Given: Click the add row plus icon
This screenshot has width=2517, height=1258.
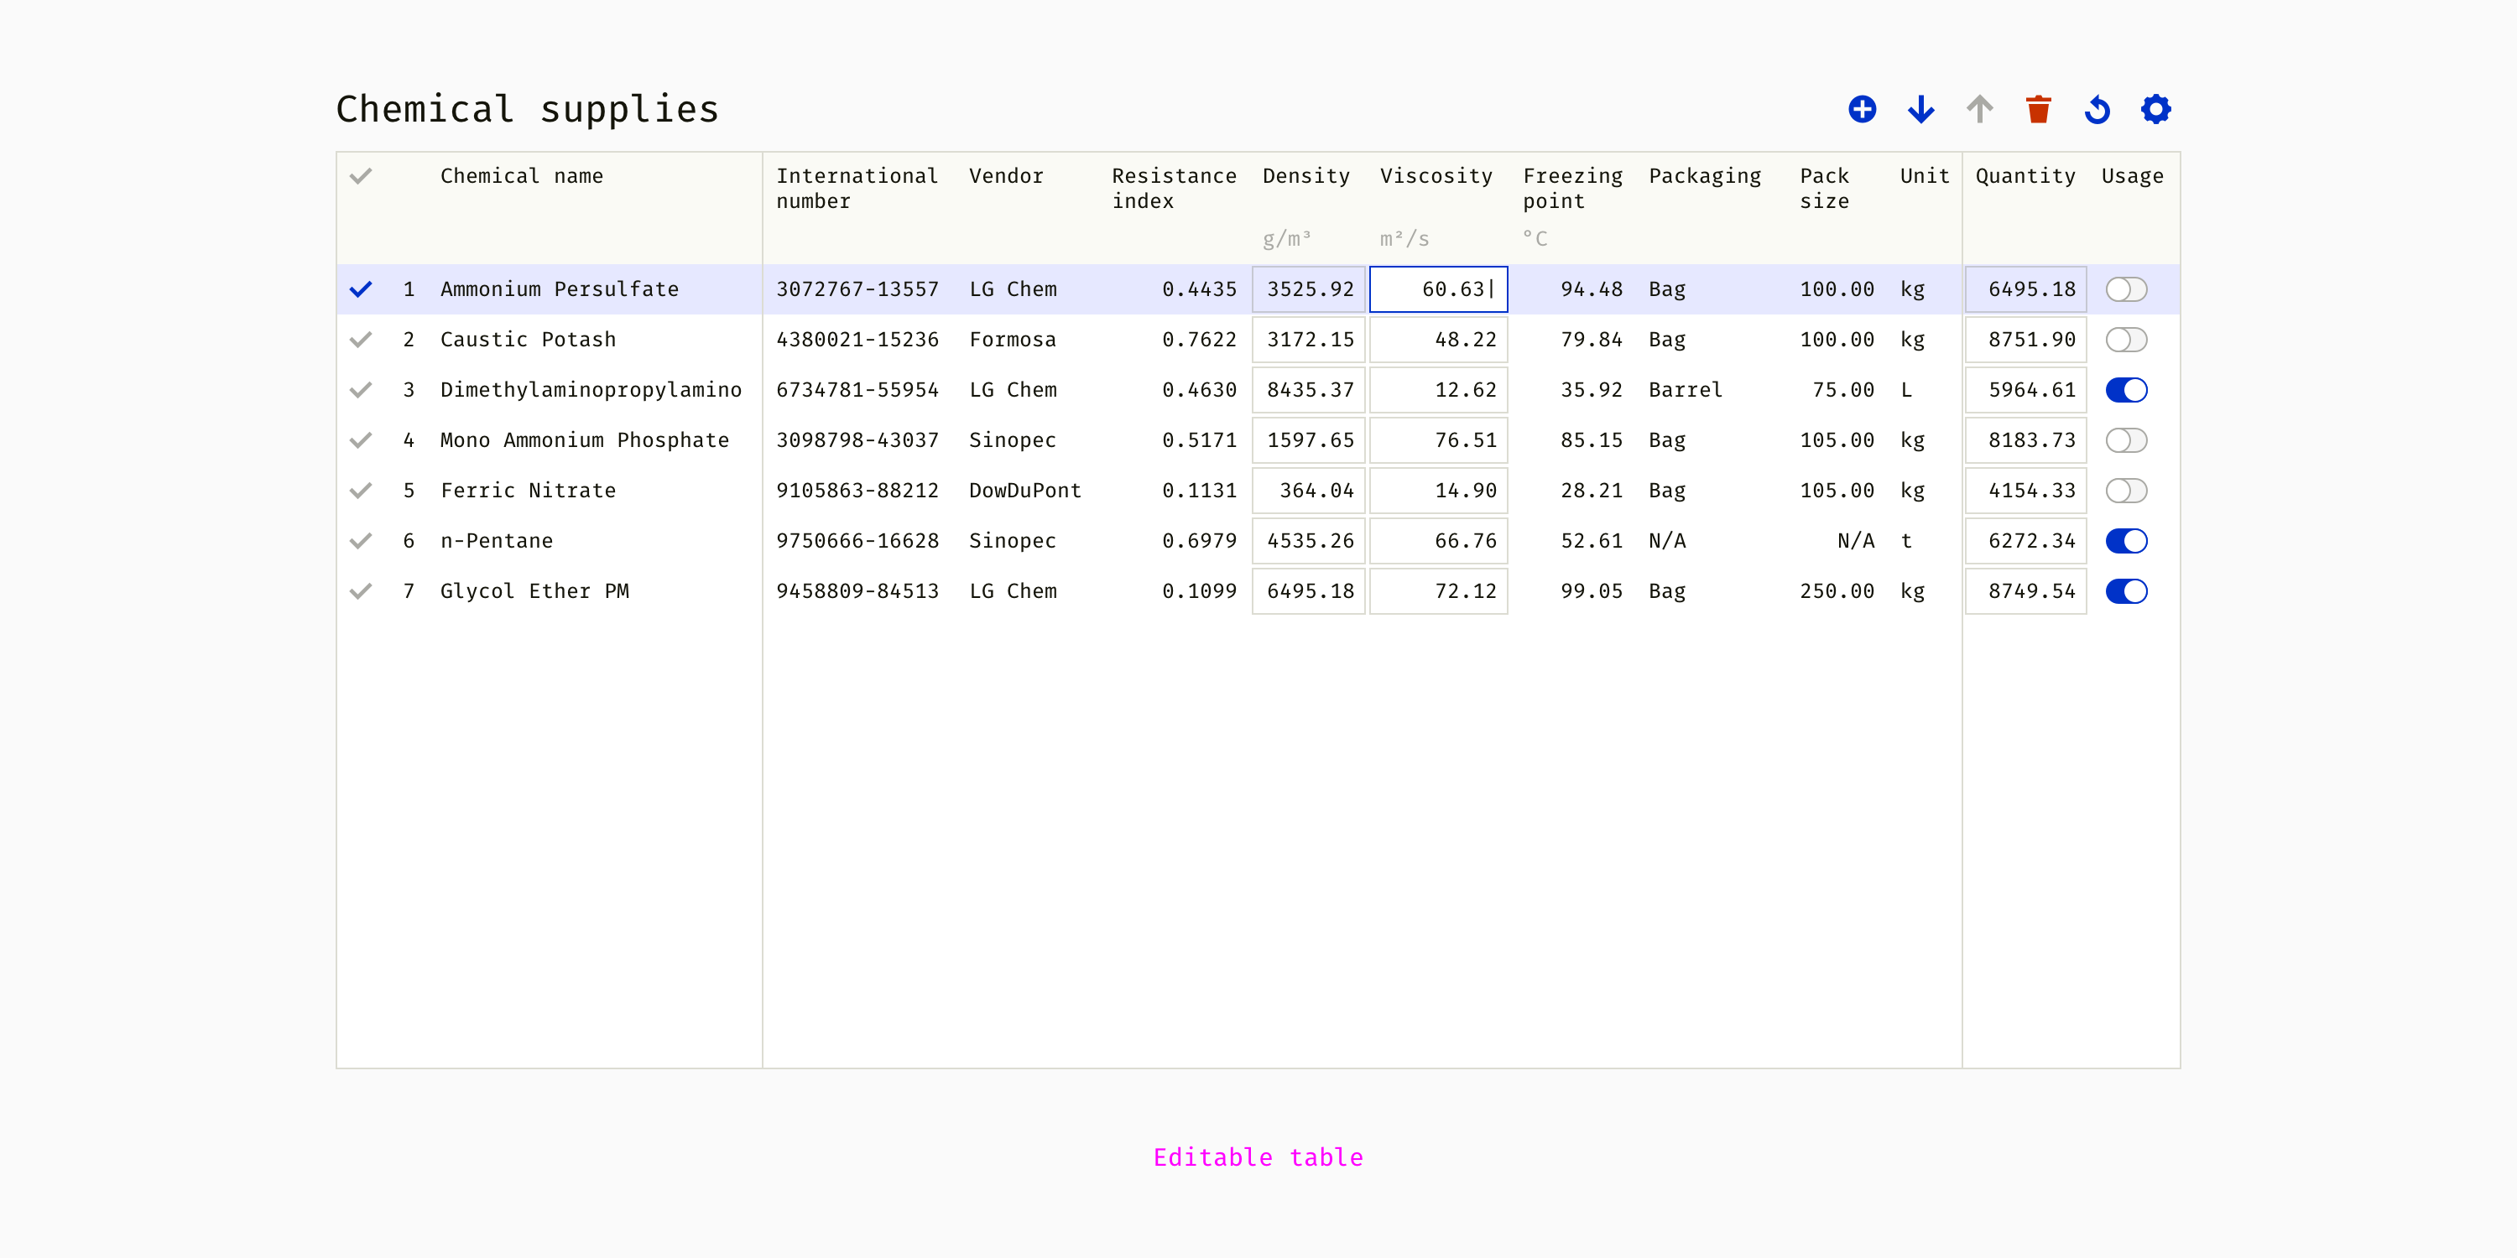Looking at the screenshot, I should (1863, 109).
